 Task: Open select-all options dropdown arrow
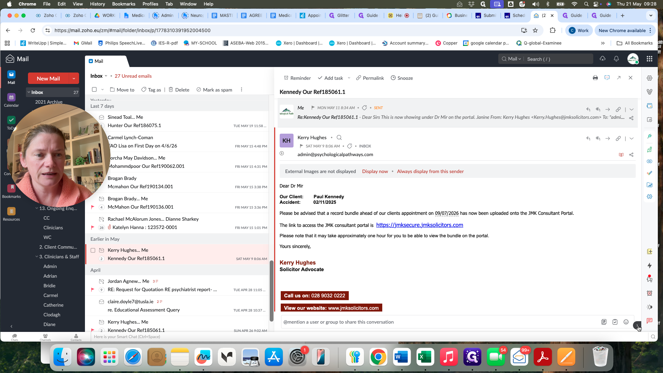click(x=103, y=90)
